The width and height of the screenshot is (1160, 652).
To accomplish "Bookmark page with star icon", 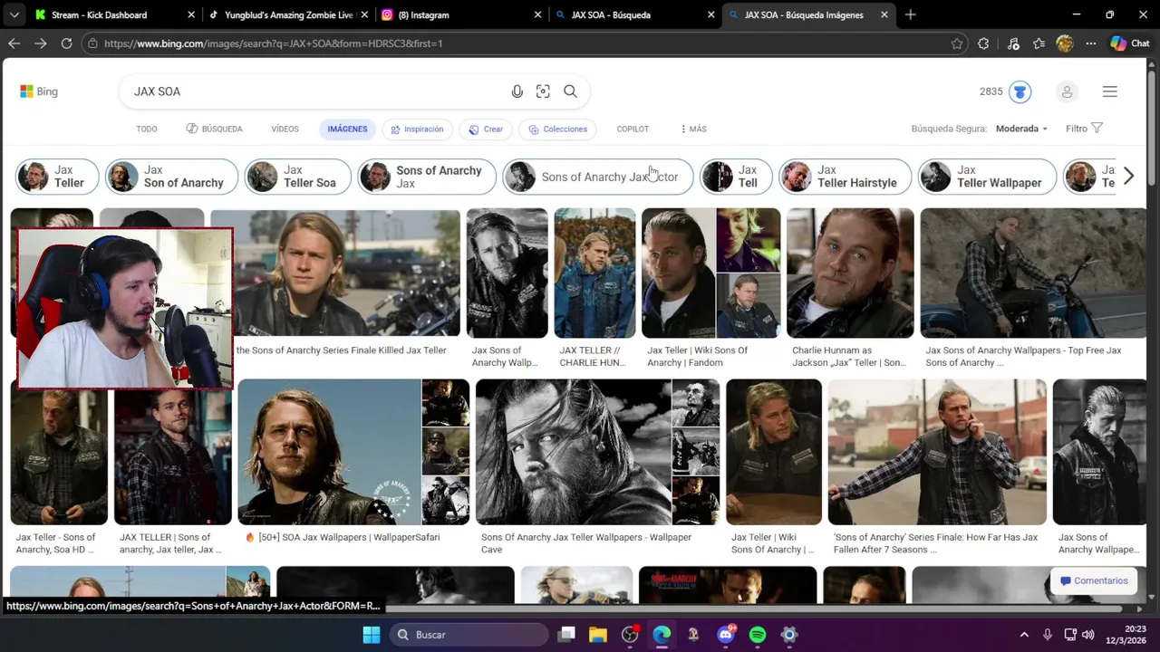I will pos(957,43).
